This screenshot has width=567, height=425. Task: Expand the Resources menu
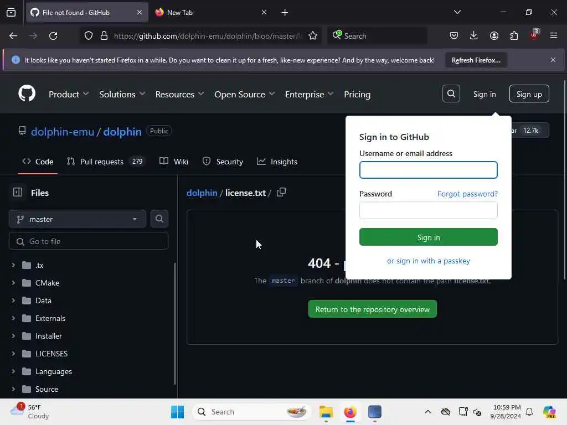tap(179, 94)
